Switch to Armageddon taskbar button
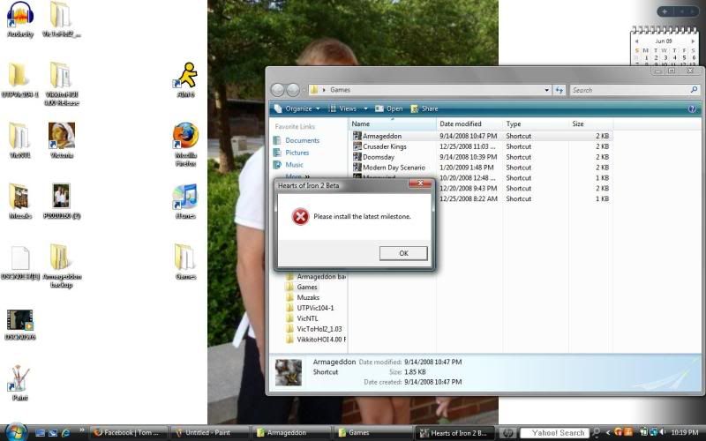Viewport: 706px width, 441px height. click(x=291, y=433)
